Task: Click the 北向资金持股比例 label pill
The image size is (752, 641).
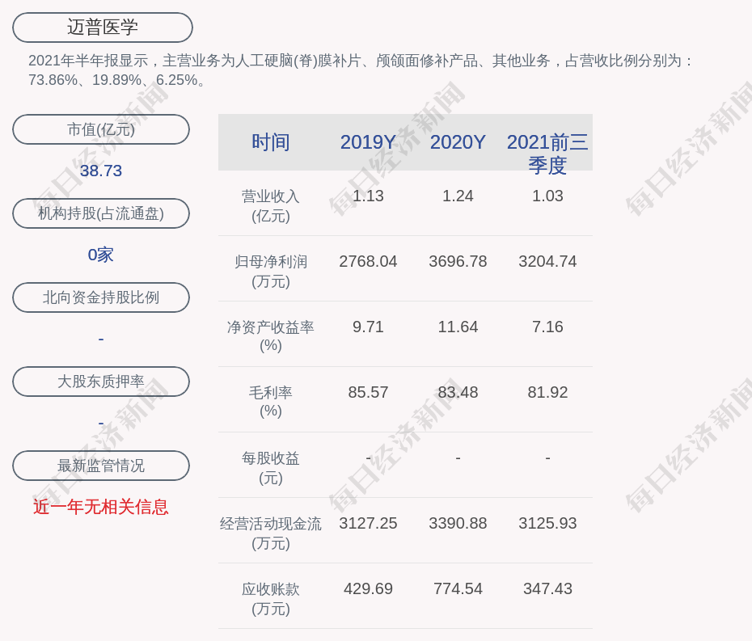Action: pos(101,297)
